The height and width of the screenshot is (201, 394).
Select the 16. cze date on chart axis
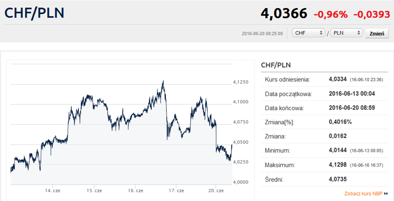click(x=136, y=191)
